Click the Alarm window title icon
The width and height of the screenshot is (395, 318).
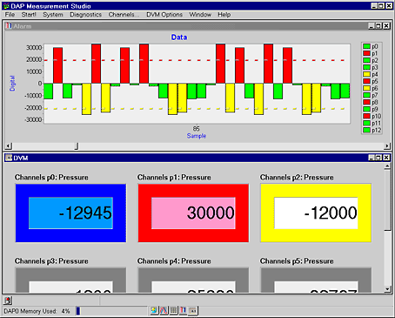(x=9, y=26)
